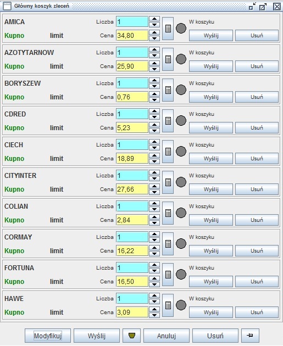Open the calculator icon in CIECH row
This screenshot has width=283, height=346.
pyautogui.click(x=168, y=152)
